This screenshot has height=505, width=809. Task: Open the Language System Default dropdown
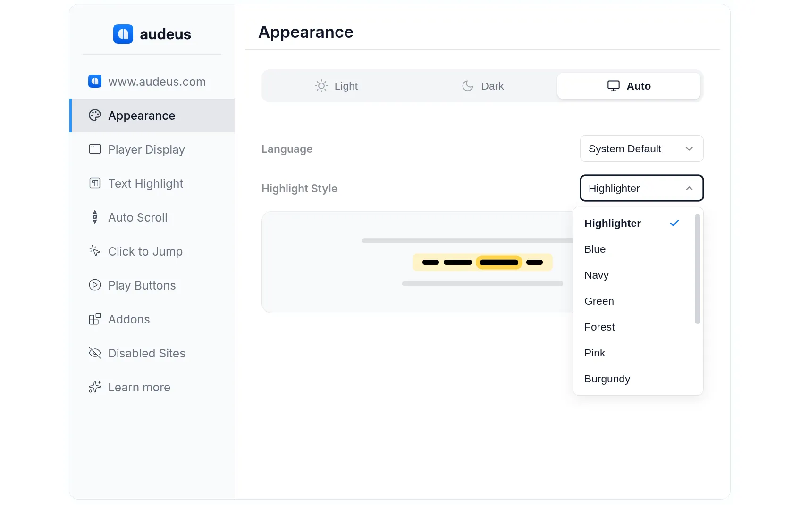642,149
